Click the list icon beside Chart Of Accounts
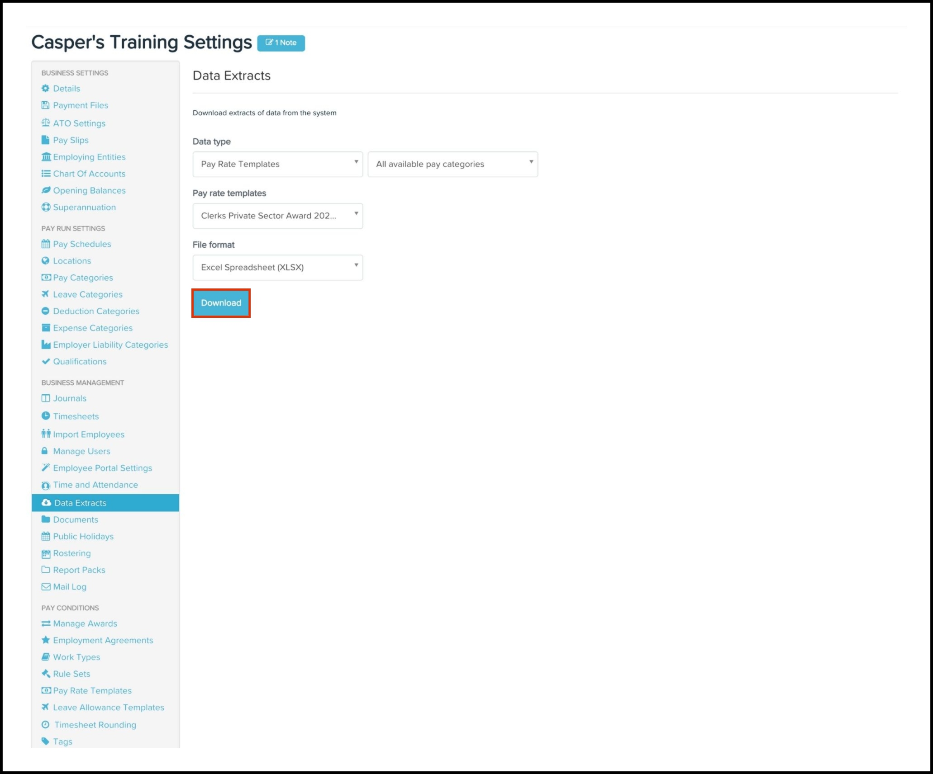The height and width of the screenshot is (774, 933). pyautogui.click(x=46, y=174)
